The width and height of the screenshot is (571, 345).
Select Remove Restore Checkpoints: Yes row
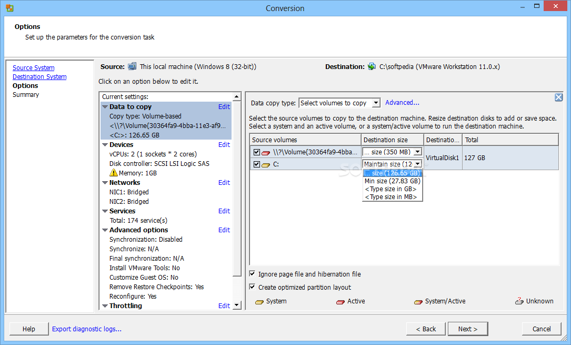(x=166, y=287)
